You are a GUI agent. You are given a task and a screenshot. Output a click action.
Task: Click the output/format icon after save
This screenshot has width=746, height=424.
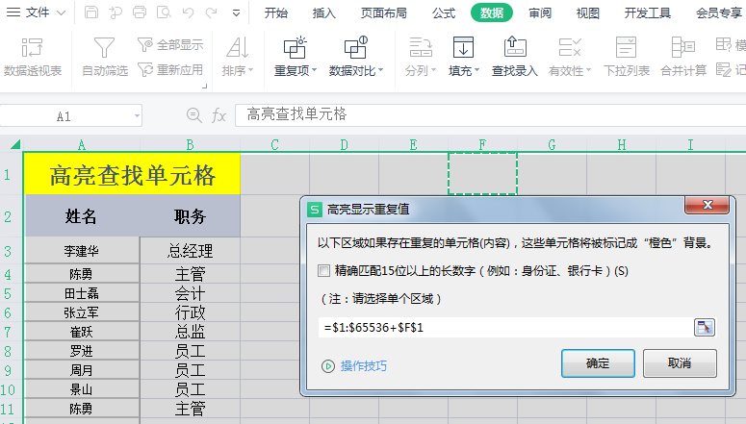pos(116,12)
